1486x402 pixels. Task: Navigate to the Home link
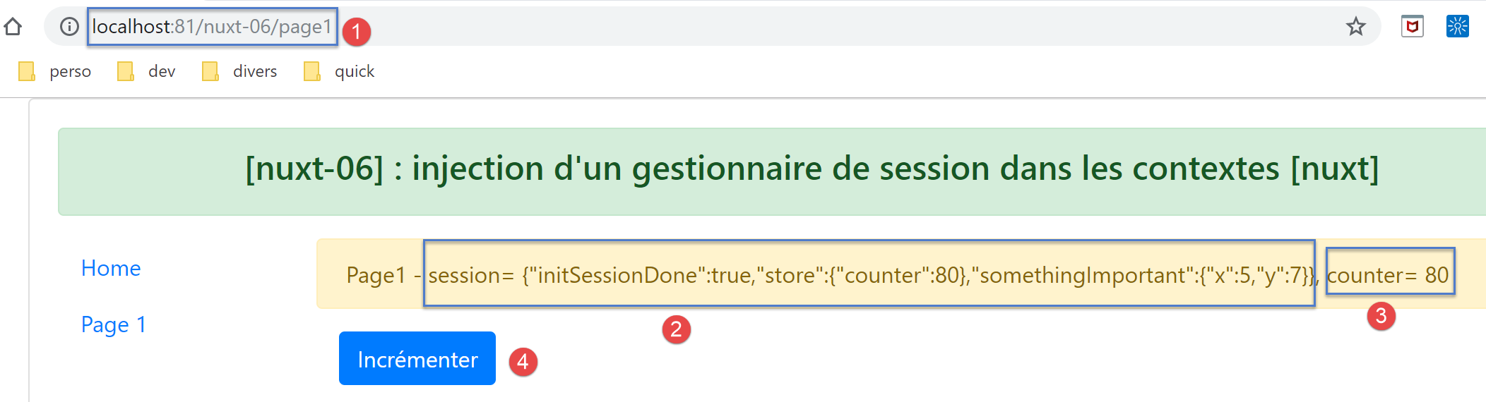[111, 268]
